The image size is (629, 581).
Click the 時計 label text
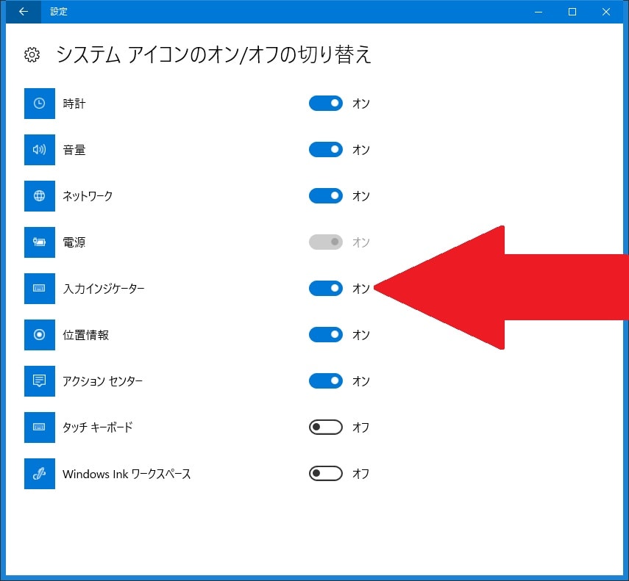click(x=74, y=104)
